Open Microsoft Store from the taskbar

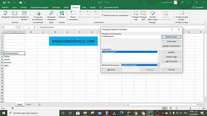pos(78,113)
